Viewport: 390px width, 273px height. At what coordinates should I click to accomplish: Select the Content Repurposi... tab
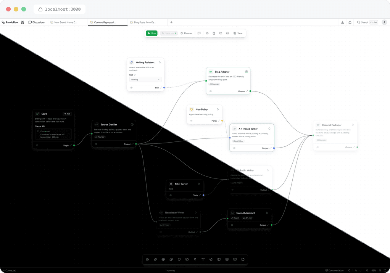[108, 22]
